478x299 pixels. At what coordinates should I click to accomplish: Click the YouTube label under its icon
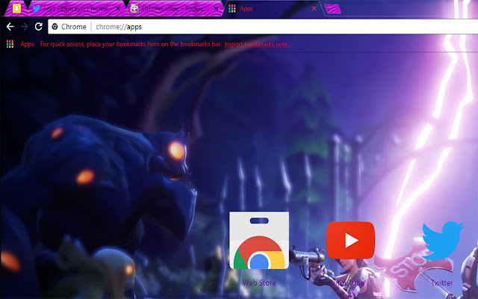(x=350, y=283)
